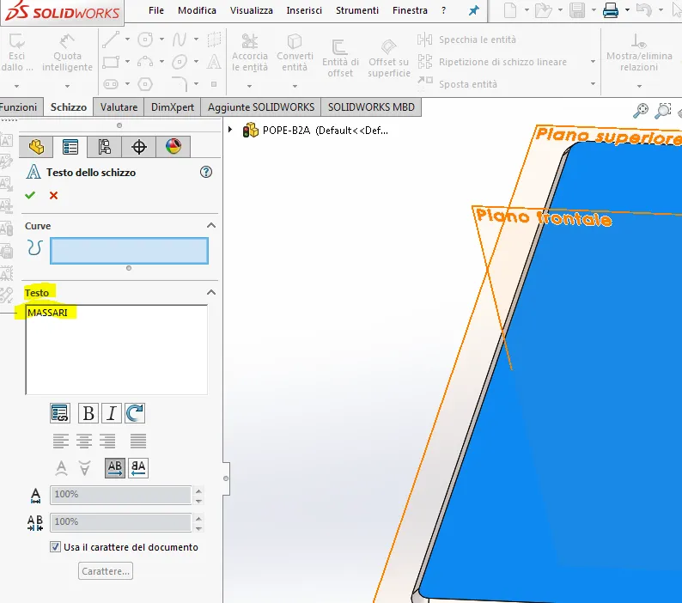
Task: Click Converti entità tool
Action: (x=295, y=53)
